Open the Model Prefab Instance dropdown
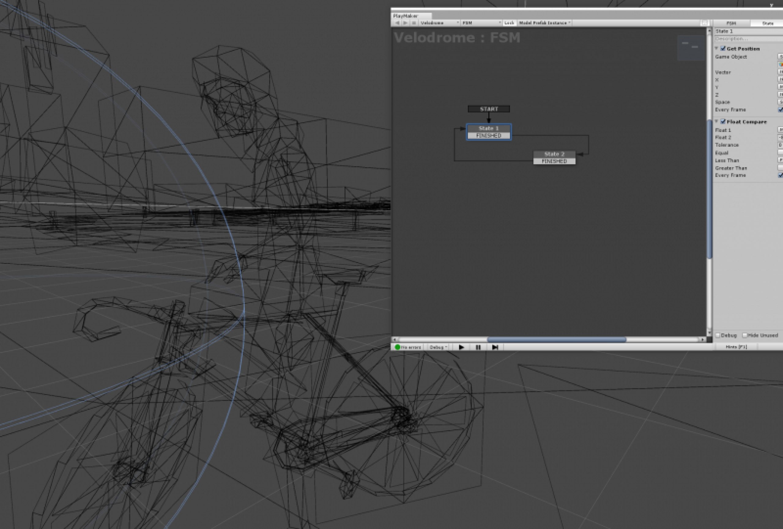The width and height of the screenshot is (783, 529). [545, 23]
